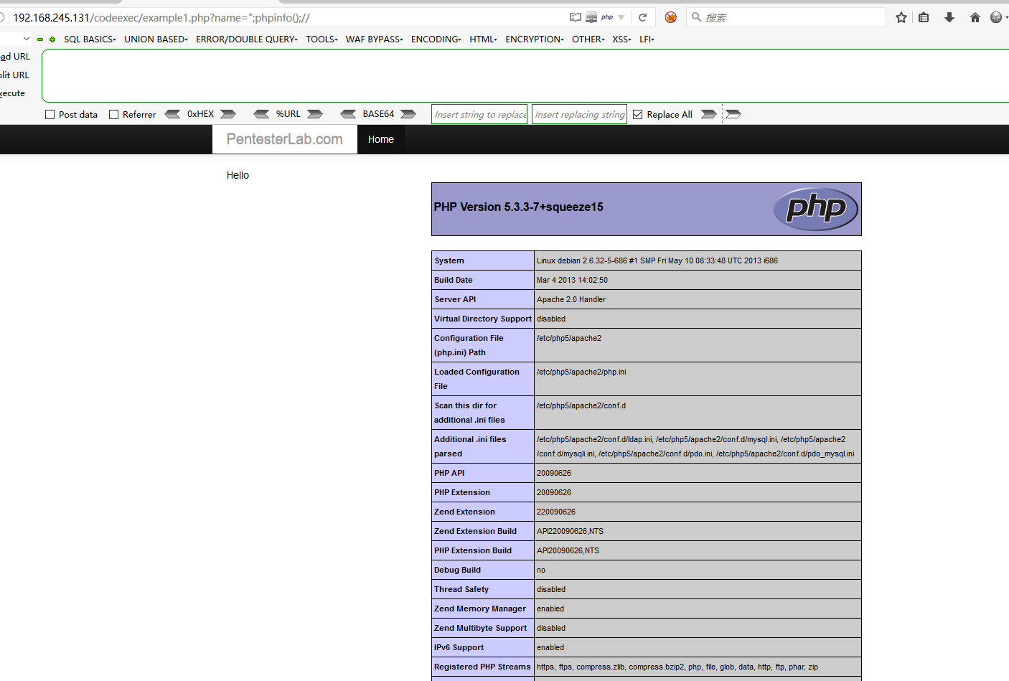This screenshot has width=1009, height=681.
Task: Click the 'System' row label
Action: coord(449,261)
